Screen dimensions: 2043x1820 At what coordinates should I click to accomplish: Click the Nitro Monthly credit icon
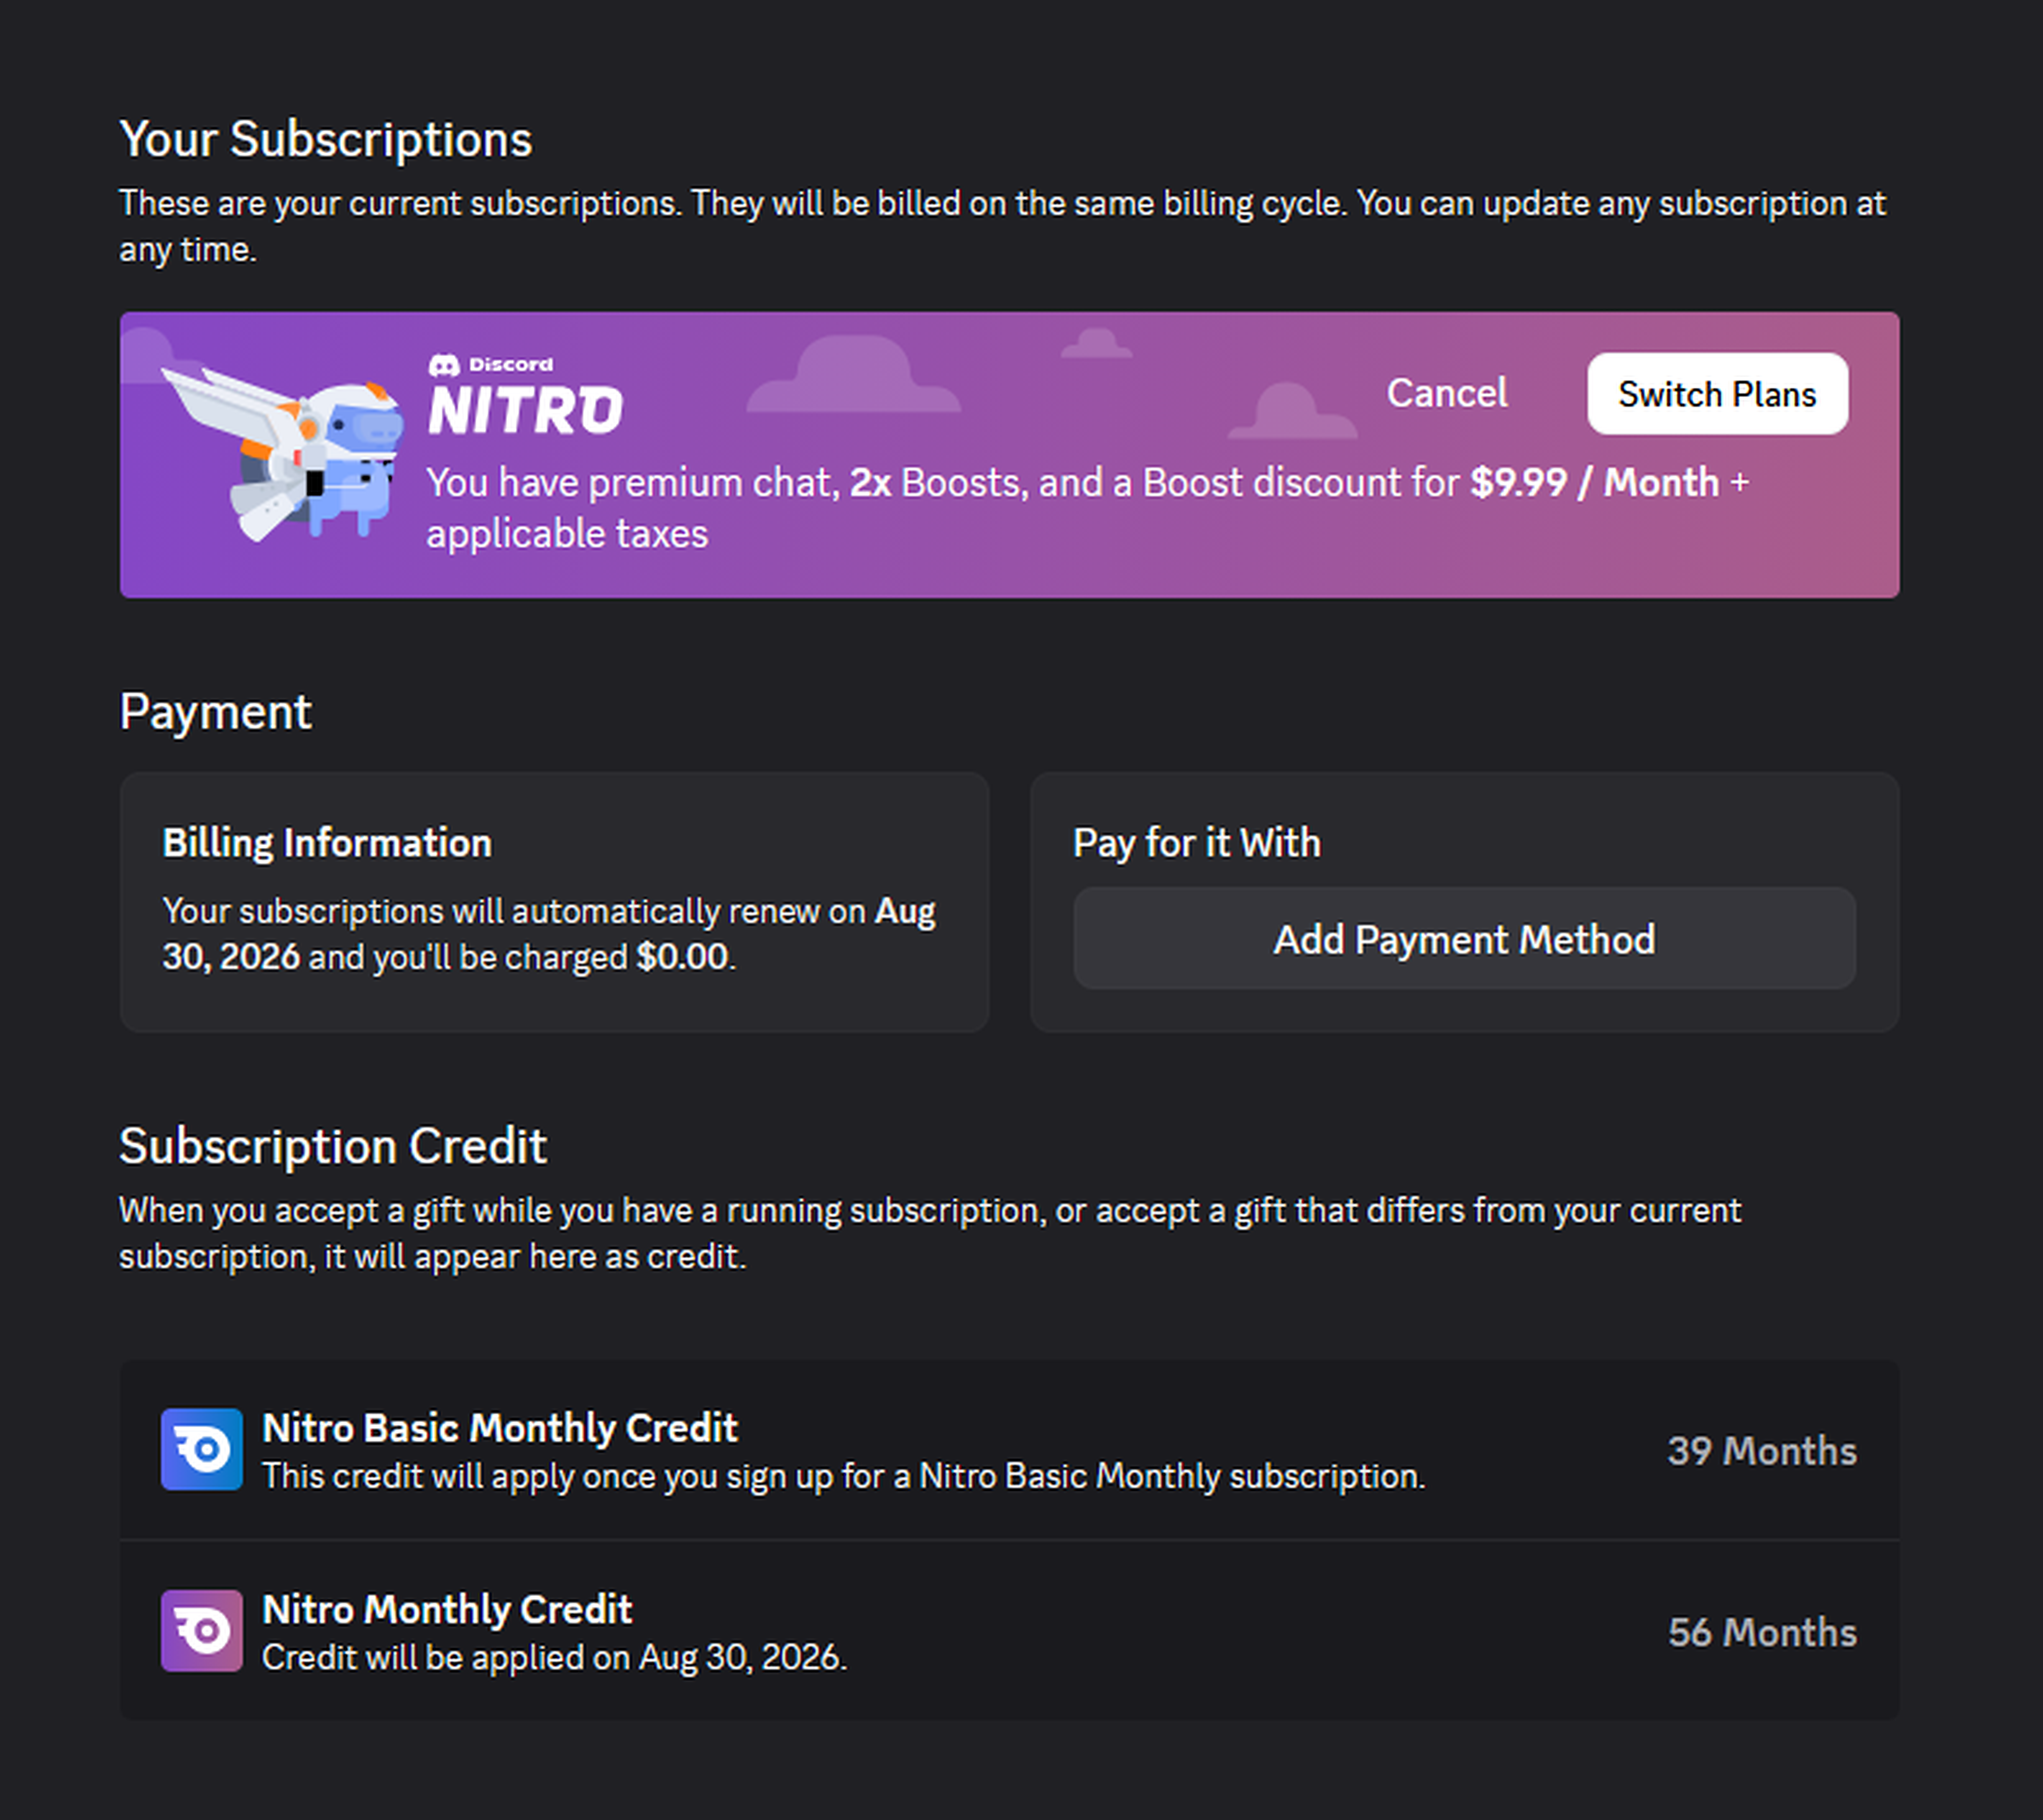tap(202, 1631)
